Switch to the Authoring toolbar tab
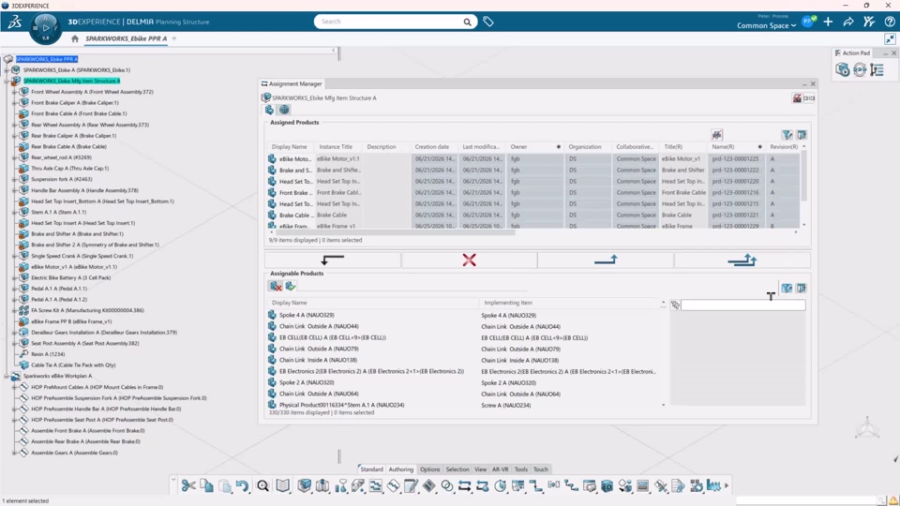This screenshot has height=506, width=900. point(400,469)
